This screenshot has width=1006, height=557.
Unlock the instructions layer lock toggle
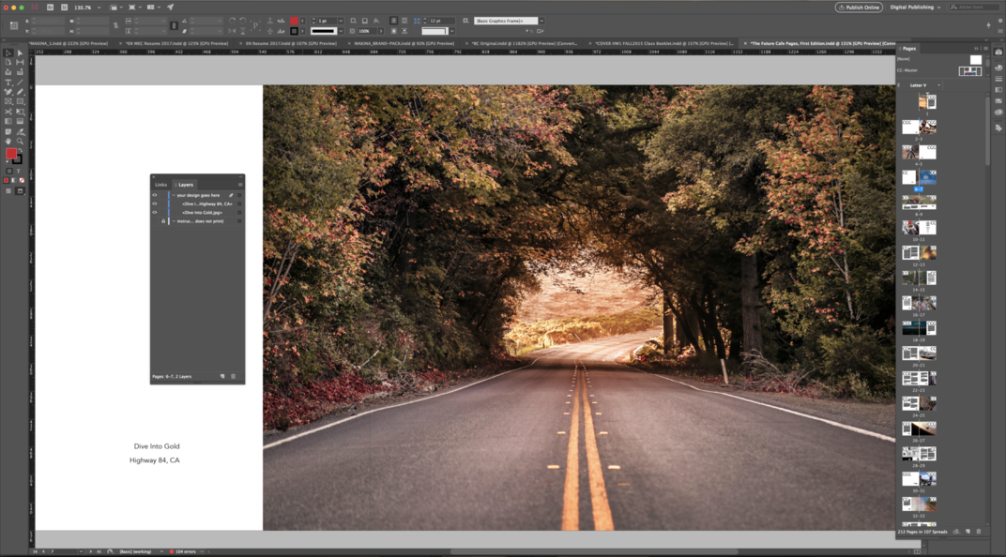[163, 221]
